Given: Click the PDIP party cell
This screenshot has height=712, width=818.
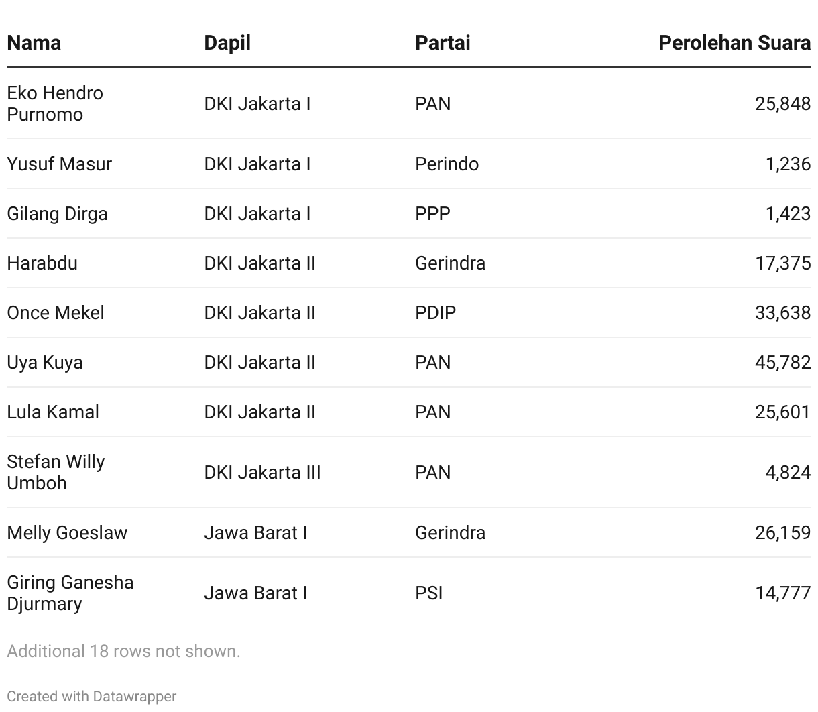Looking at the screenshot, I should (435, 312).
